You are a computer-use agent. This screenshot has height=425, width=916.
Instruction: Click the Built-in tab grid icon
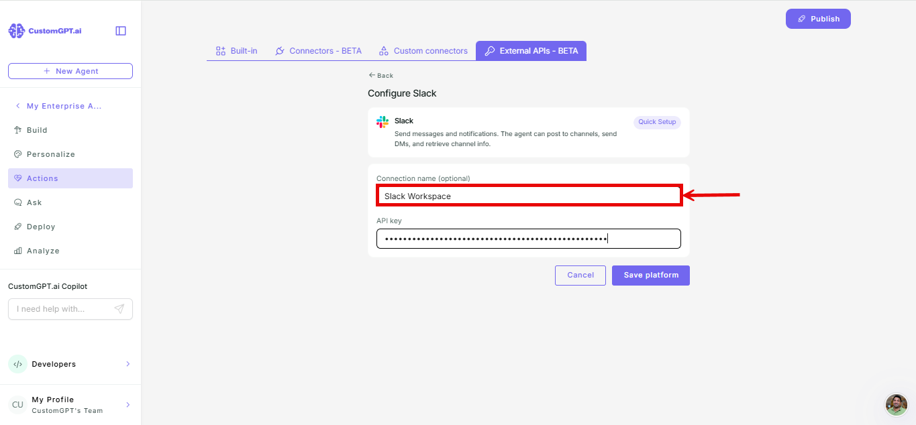pos(221,51)
